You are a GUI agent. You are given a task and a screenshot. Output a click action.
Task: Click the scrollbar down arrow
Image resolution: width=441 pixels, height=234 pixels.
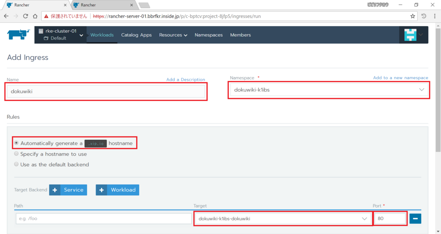click(438, 231)
